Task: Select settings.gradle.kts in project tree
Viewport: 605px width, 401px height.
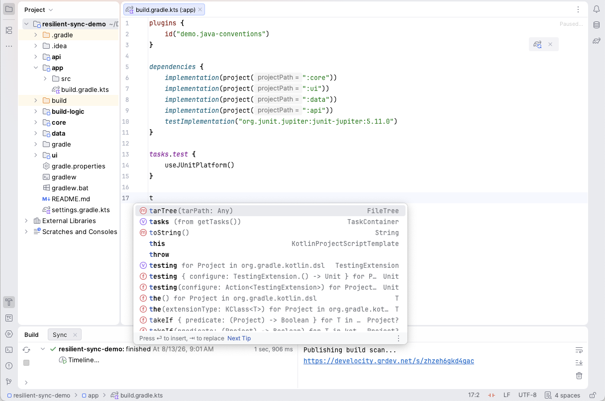Action: coord(76,210)
